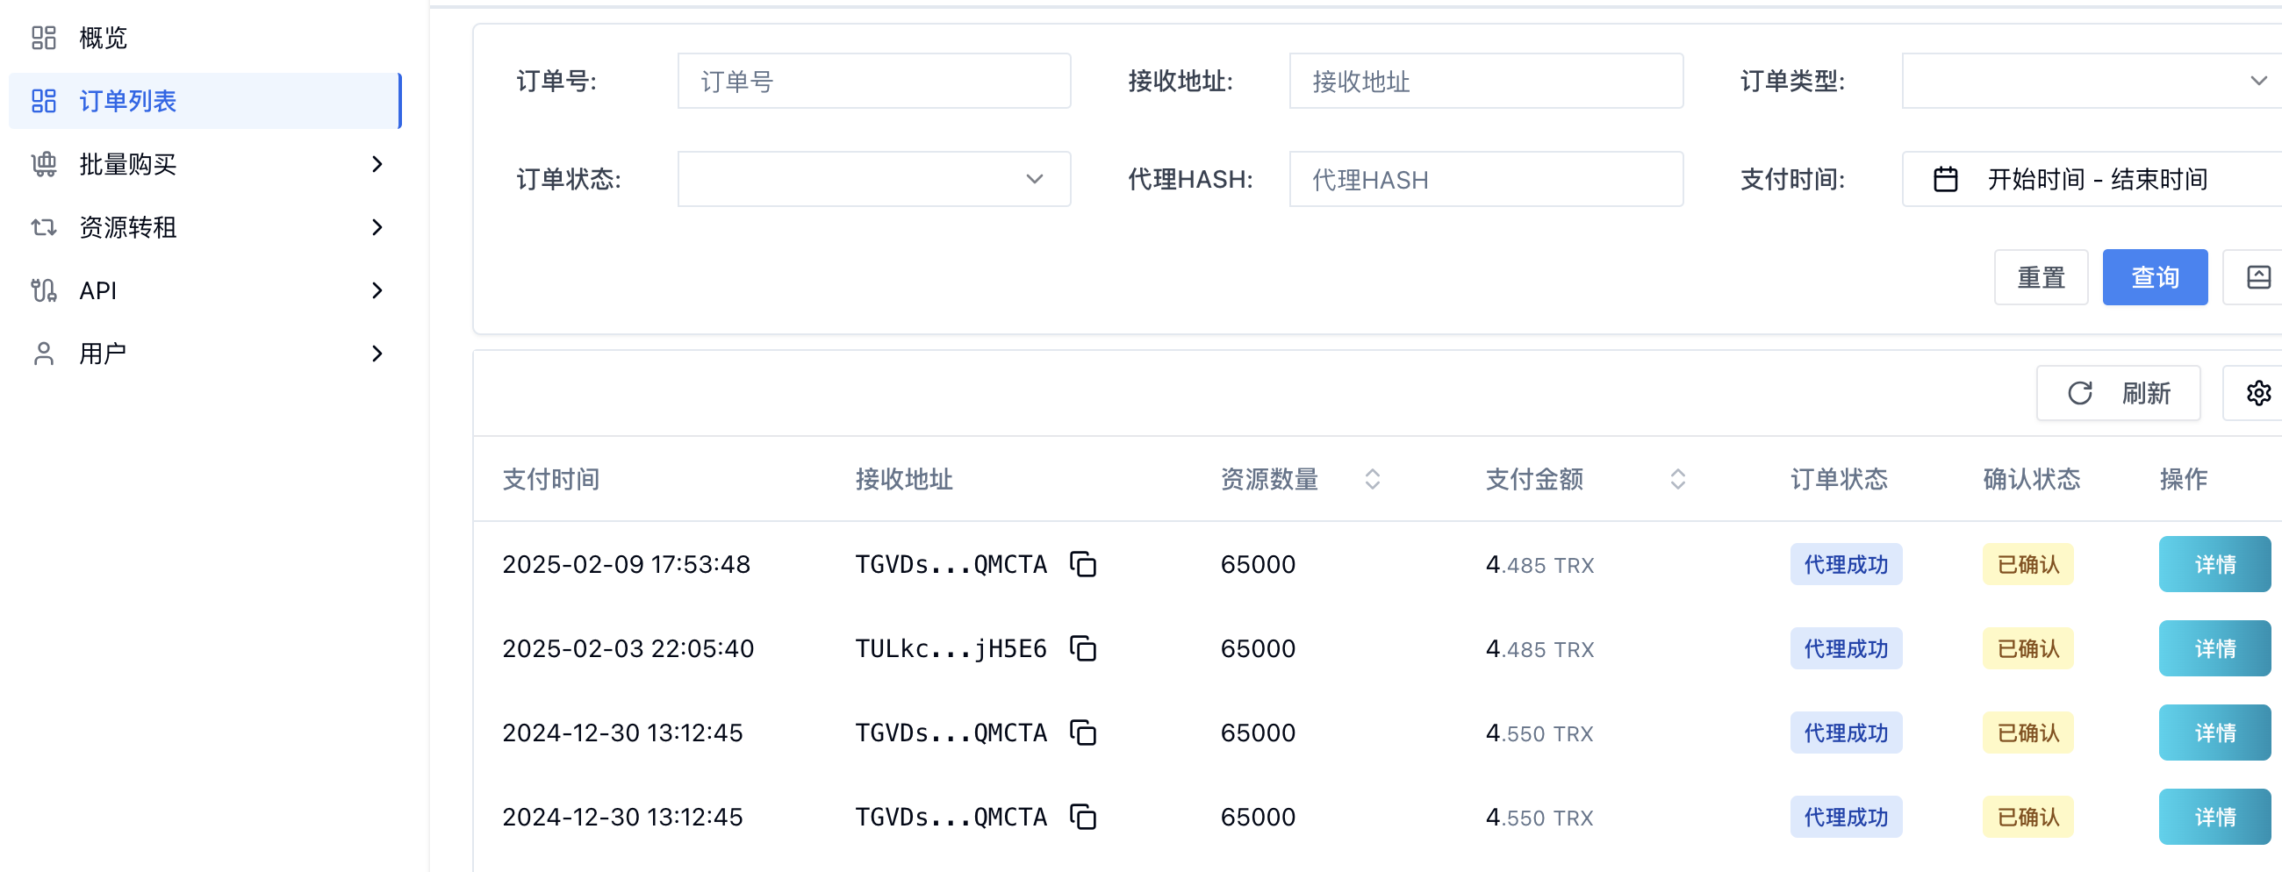
Task: Click the 2025-02-03 22:05:40 payment time
Action: click(628, 648)
